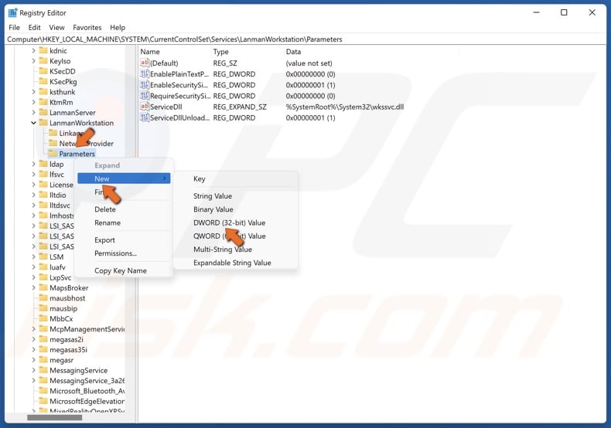Click the Parameters folder icon
This screenshot has height=428, width=611.
53,154
